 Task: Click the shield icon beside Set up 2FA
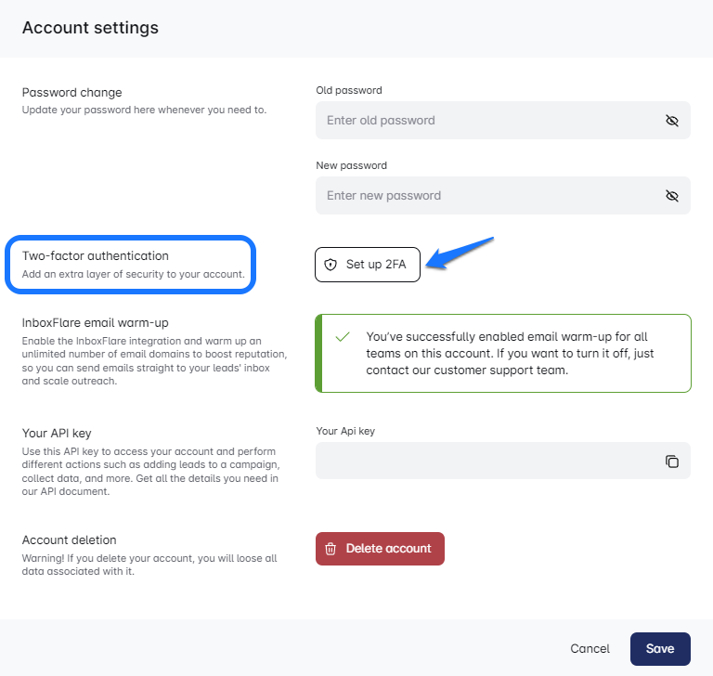331,265
